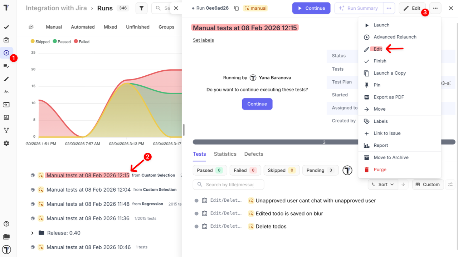Toggle the Passed status filter
The width and height of the screenshot is (458, 257).
pyautogui.click(x=210, y=170)
